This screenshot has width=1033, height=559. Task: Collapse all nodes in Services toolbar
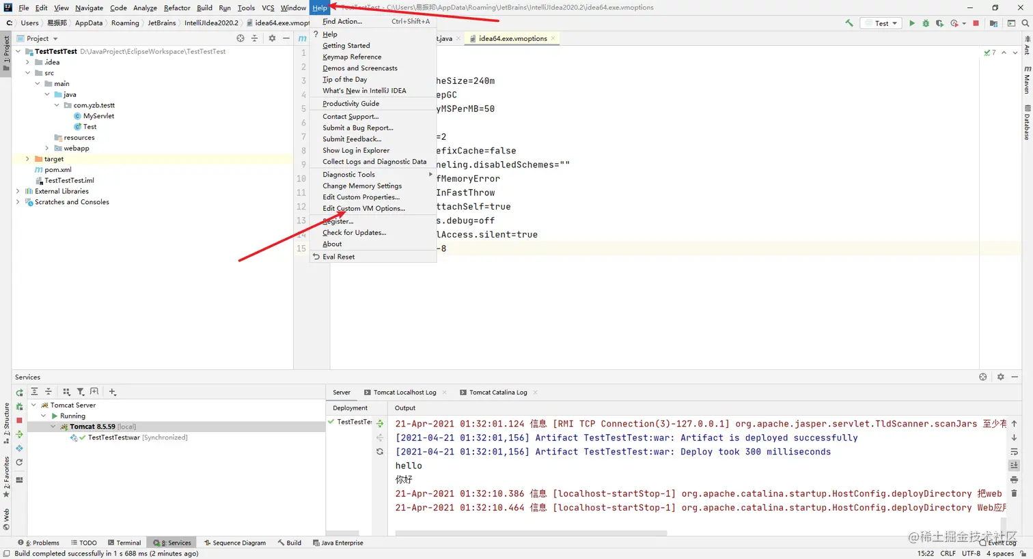click(x=49, y=392)
